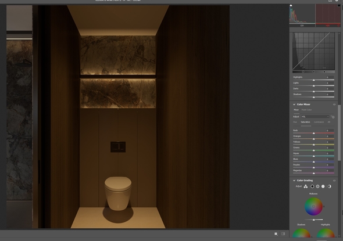Select the All tab in the Color Mixer
Screen dimensions: 343x241
329,122
